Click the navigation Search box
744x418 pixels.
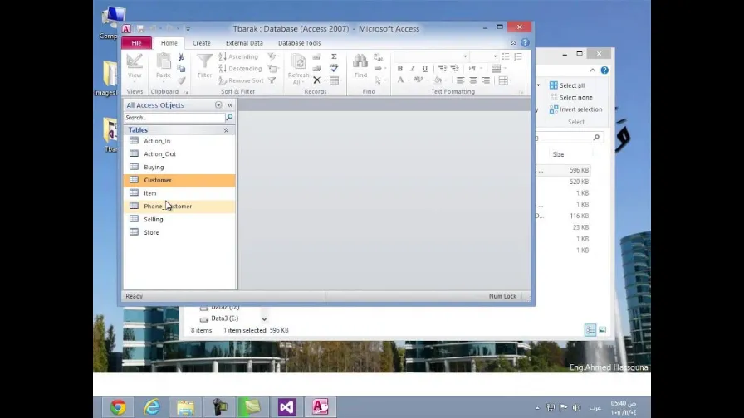tap(174, 117)
